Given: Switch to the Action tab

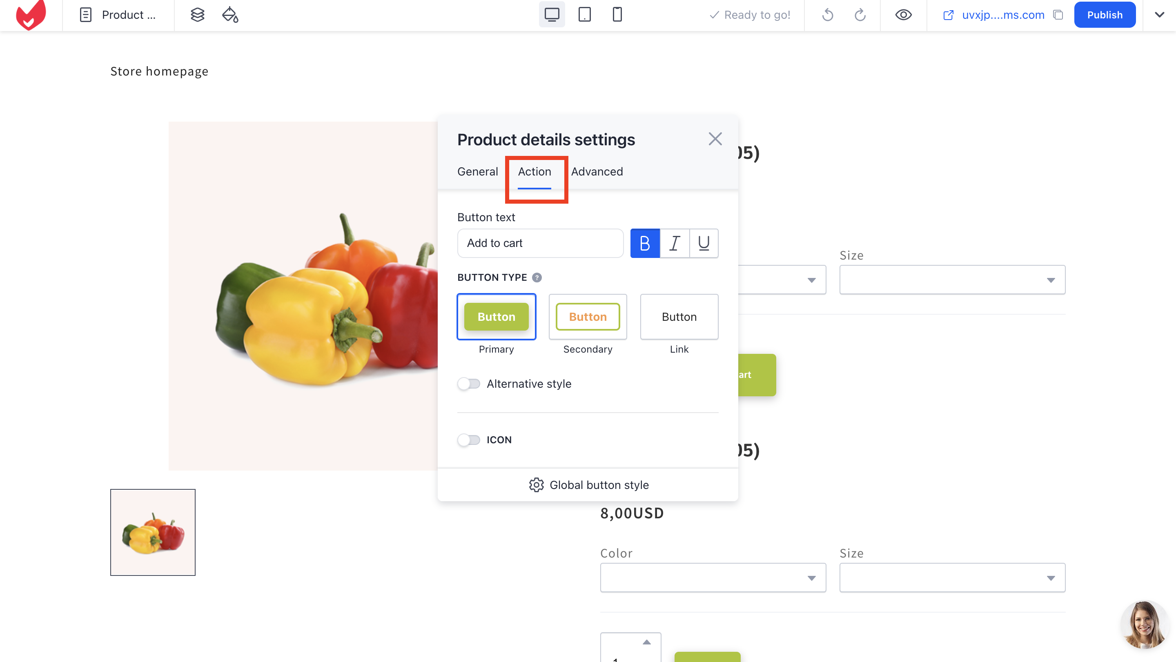Looking at the screenshot, I should (x=534, y=172).
